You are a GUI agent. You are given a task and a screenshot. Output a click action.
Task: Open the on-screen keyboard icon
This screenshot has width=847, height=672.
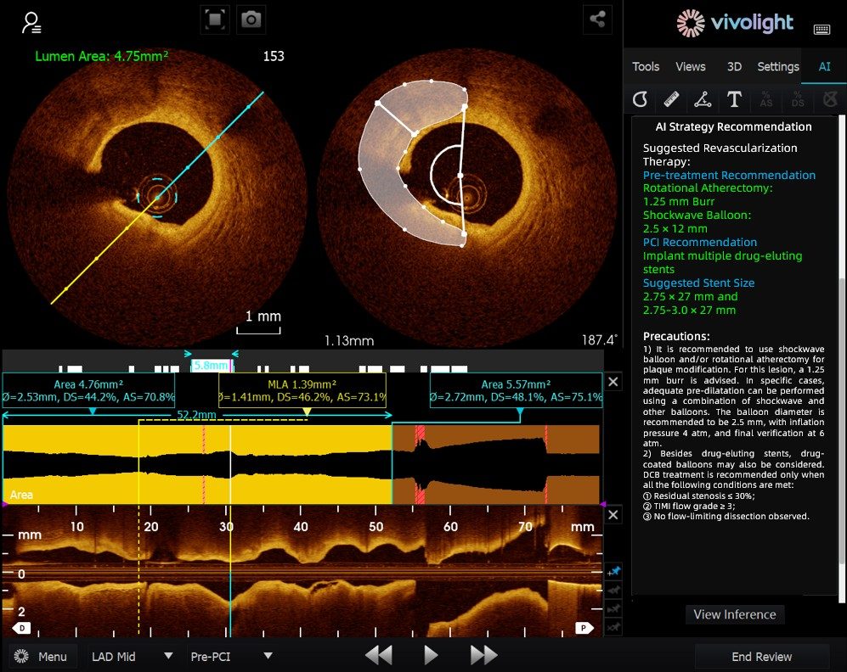point(822,30)
